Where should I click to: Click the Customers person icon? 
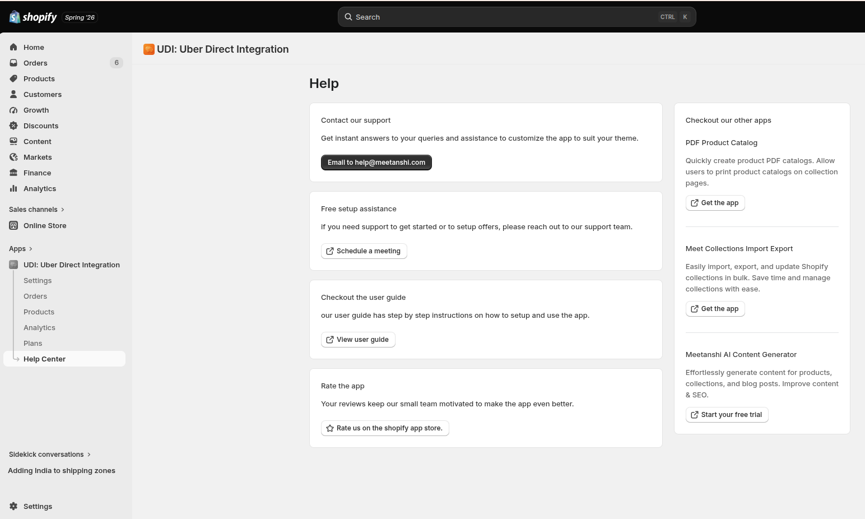[x=13, y=94]
